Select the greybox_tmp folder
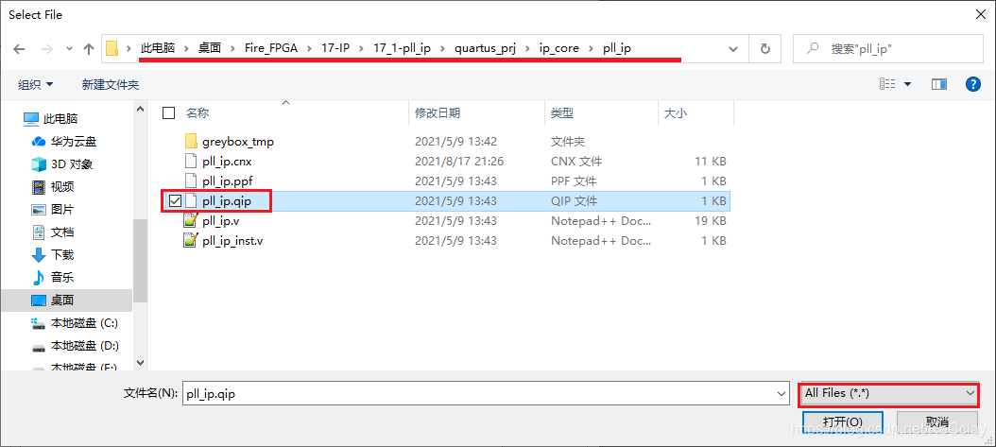This screenshot has height=447, width=996. pos(238,141)
